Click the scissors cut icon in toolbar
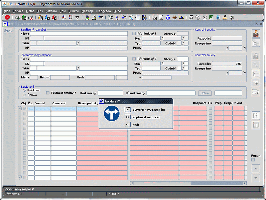This screenshot has height=200, width=266. pyautogui.click(x=111, y=18)
